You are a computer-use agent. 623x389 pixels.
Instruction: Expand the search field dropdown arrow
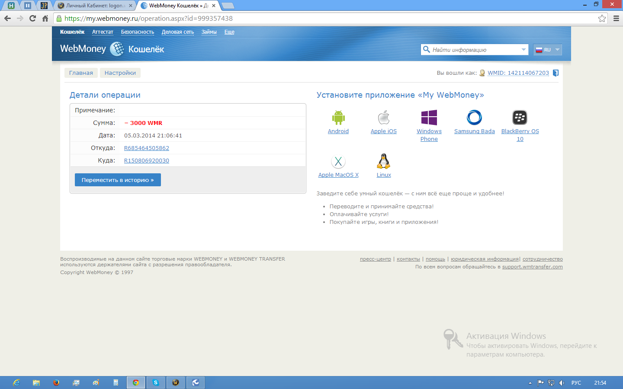(523, 49)
